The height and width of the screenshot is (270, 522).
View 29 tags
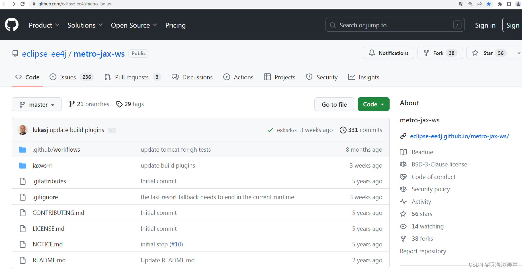pos(130,104)
